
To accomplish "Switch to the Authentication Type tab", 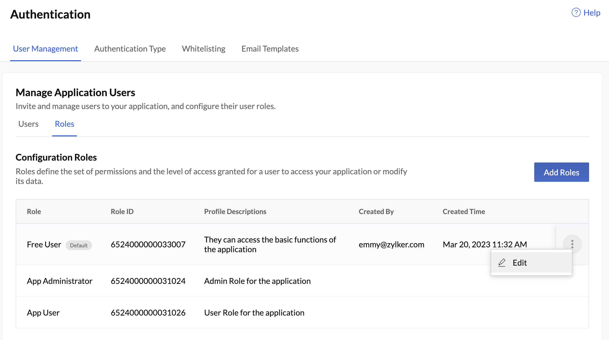I will click(x=130, y=49).
